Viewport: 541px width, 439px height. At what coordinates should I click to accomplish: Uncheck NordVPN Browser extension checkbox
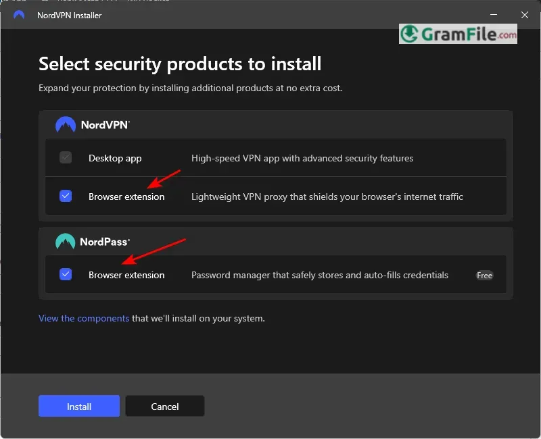66,196
